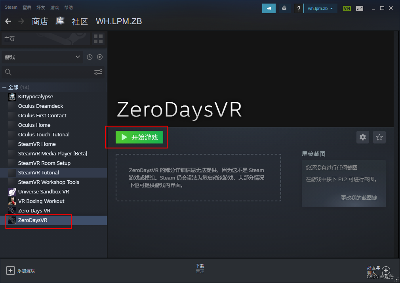Click 更改我的截图键 link
Image resolution: width=400 pixels, height=283 pixels.
pos(359,198)
